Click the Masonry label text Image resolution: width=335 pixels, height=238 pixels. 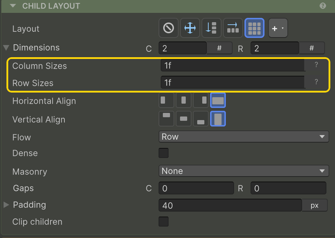click(x=30, y=172)
